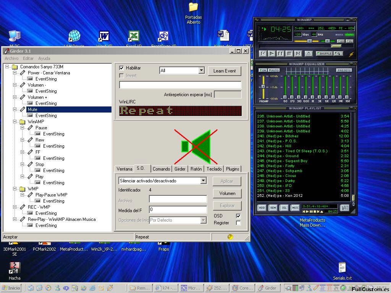Switch to the Teclado tab

[214, 169]
